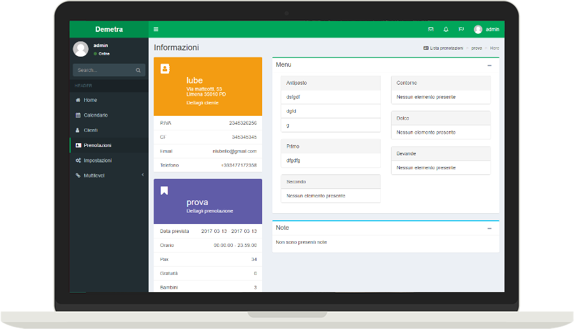This screenshot has height=329, width=574.
Task: Click the hamburger sidebar toggle icon
Action: coord(156,29)
